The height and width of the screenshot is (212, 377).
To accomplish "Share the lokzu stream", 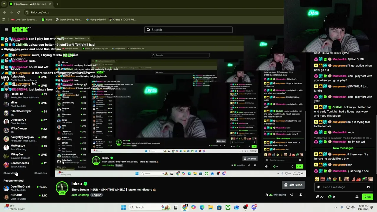I will (x=291, y=195).
